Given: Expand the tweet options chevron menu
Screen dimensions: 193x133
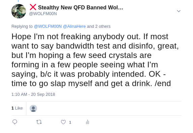Looking at the screenshot, I should pyautogui.click(x=179, y=11).
